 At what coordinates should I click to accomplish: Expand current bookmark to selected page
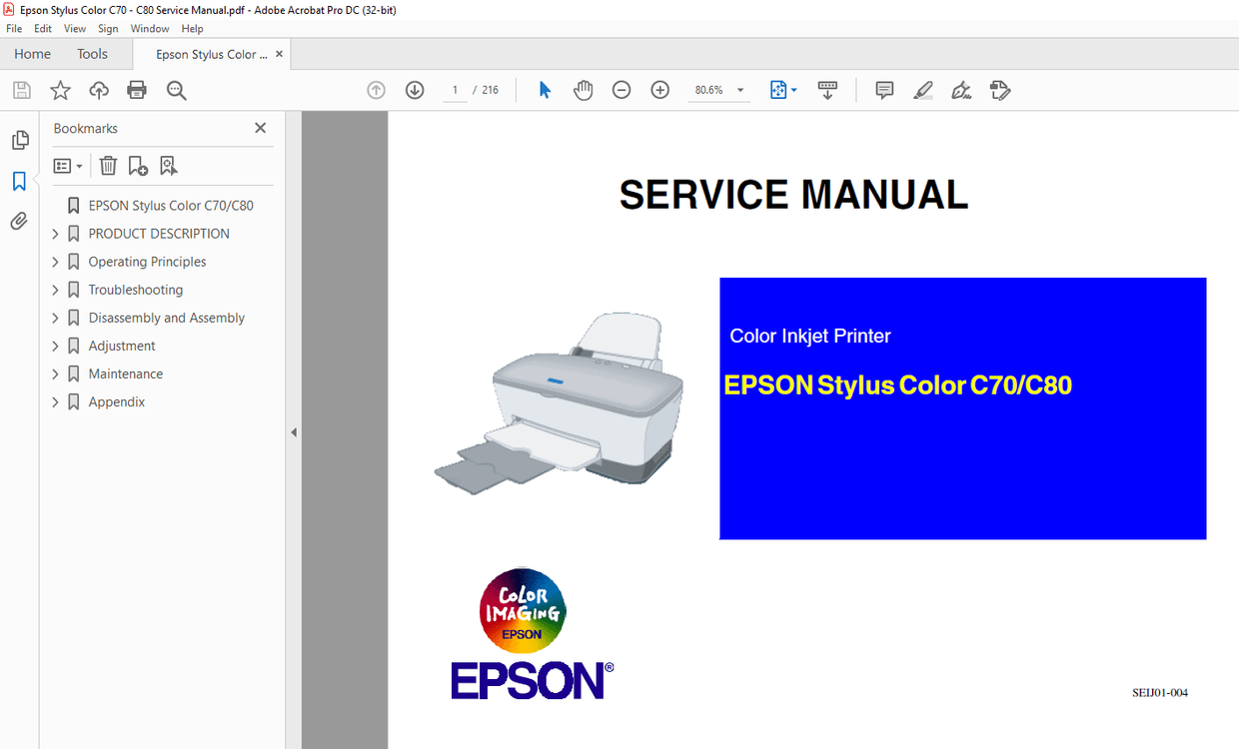(168, 165)
